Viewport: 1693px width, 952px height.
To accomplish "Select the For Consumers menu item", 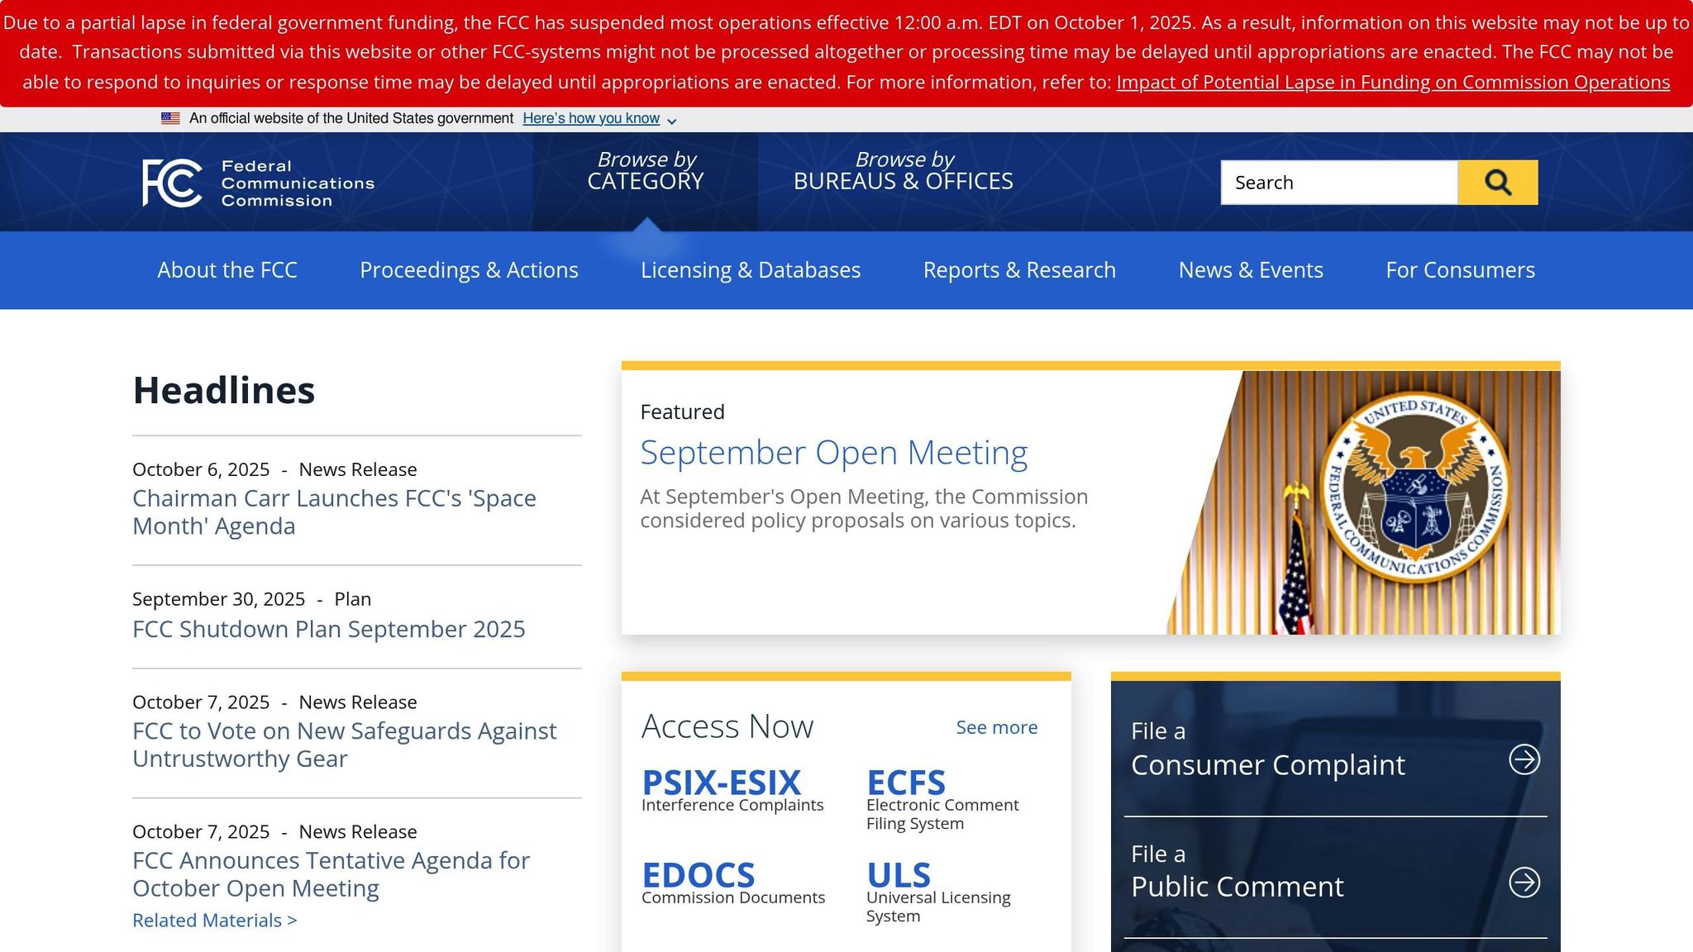I will 1460,270.
